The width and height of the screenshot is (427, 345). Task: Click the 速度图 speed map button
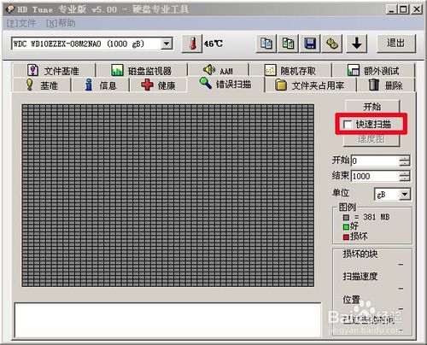point(371,139)
